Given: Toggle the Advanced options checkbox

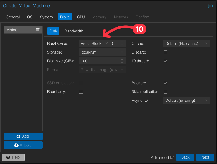Looking at the screenshot, I should [172, 157].
